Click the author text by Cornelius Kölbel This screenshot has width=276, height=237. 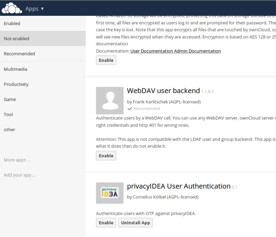click(x=163, y=197)
